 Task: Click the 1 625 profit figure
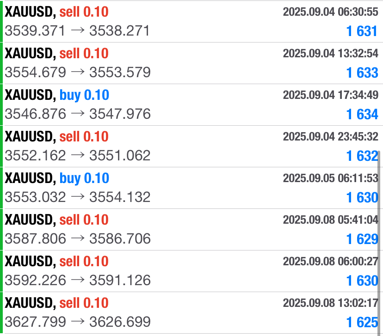tap(362, 322)
